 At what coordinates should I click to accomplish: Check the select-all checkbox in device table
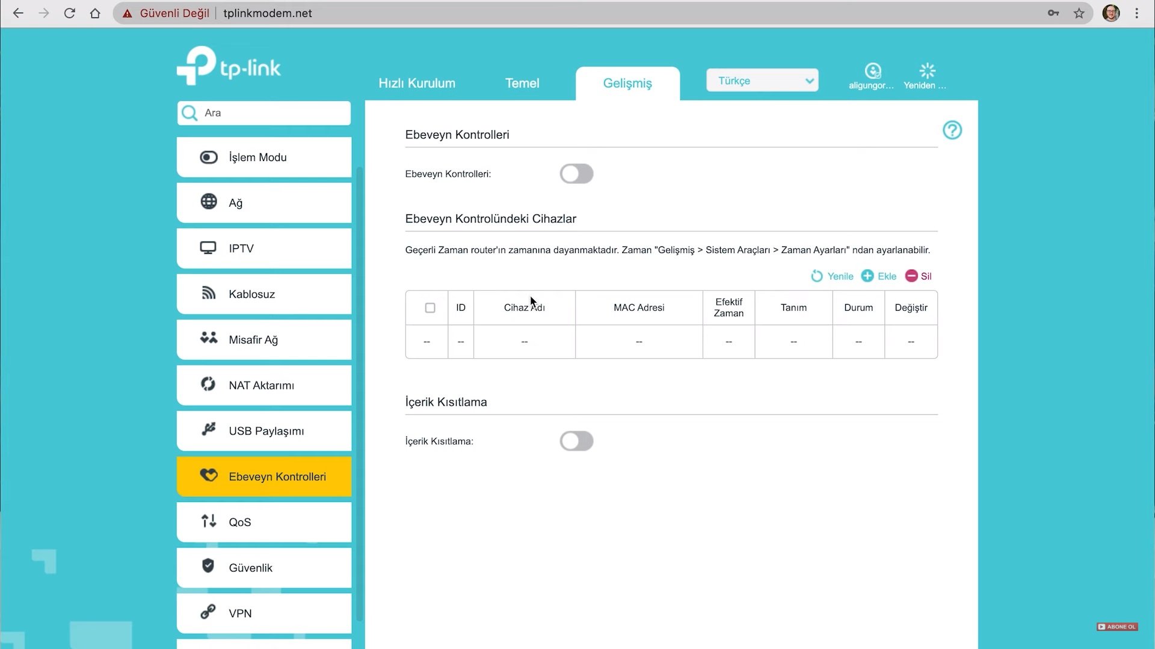coord(430,308)
